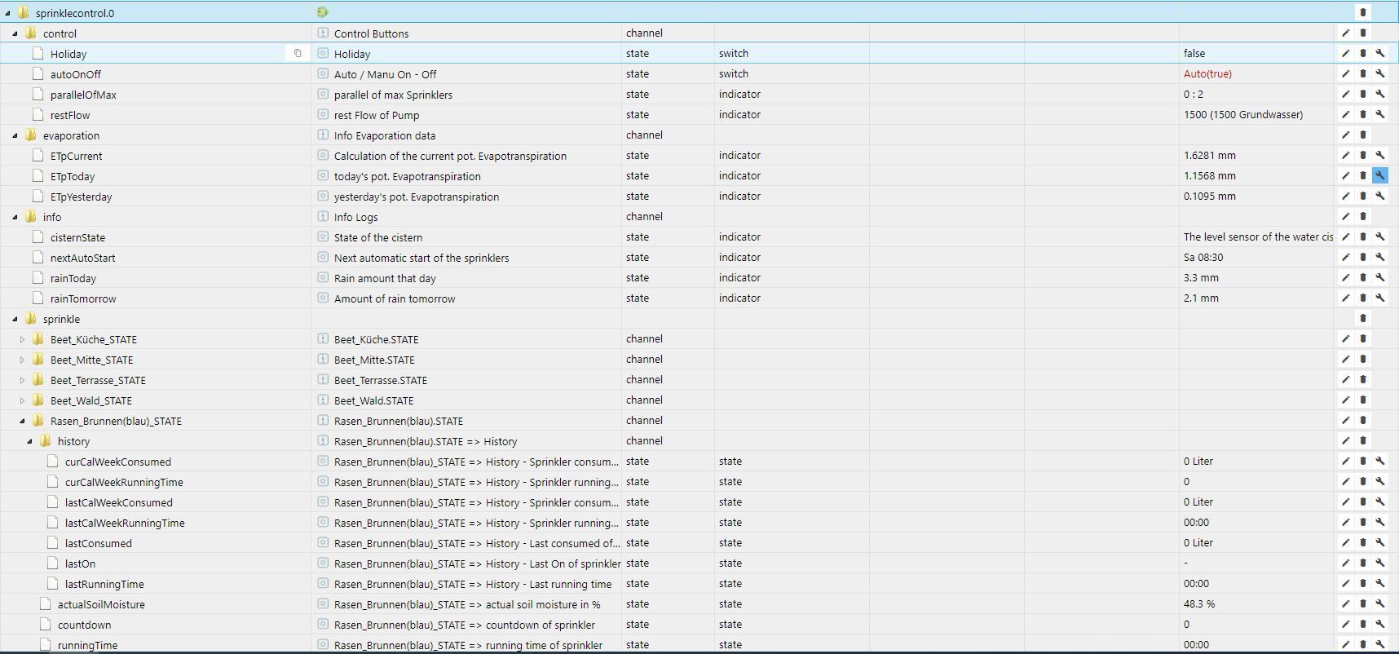Select the autoOnOff tree item
The height and width of the screenshot is (654, 1399).
[75, 74]
